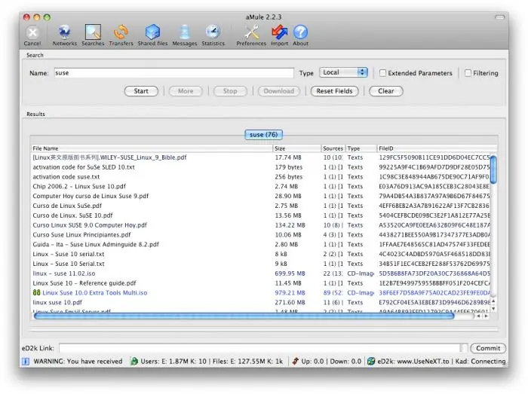Enable the Extended Parameters checkbox
Image resolution: width=528 pixels, height=394 pixels.
click(382, 73)
